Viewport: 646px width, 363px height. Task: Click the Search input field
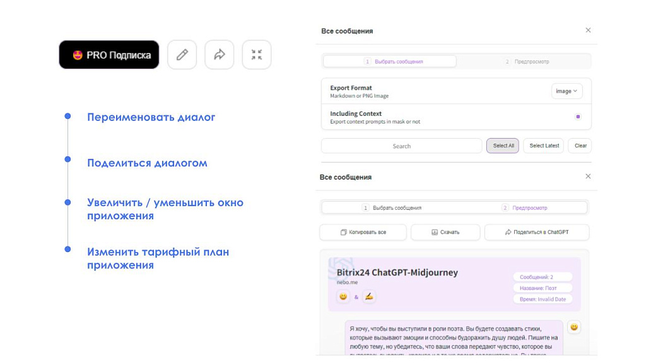(402, 146)
